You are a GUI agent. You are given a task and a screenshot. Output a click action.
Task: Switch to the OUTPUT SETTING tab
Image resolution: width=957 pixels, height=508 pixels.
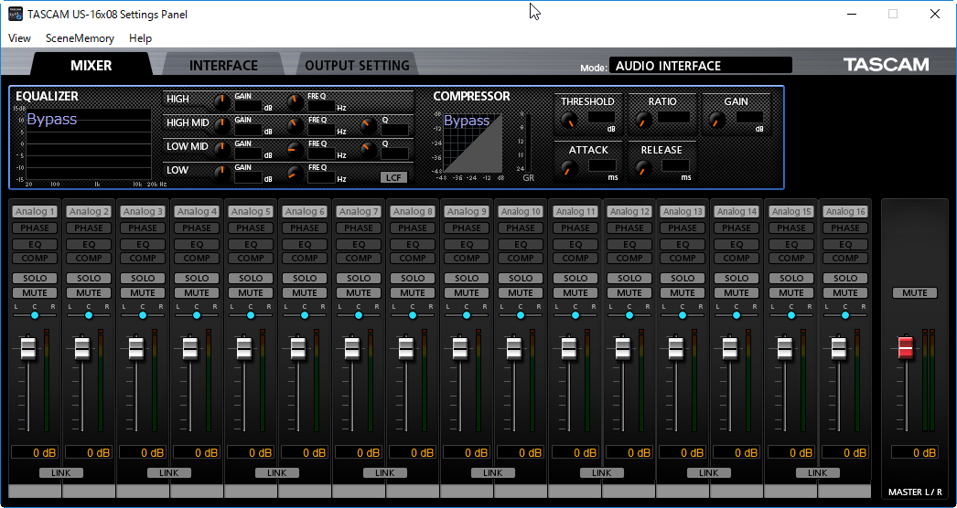[357, 66]
